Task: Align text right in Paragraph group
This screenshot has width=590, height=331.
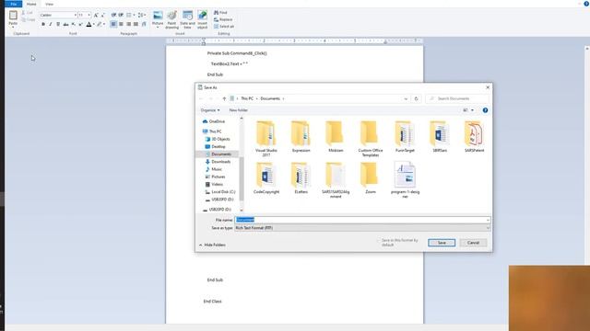Action: [128, 24]
